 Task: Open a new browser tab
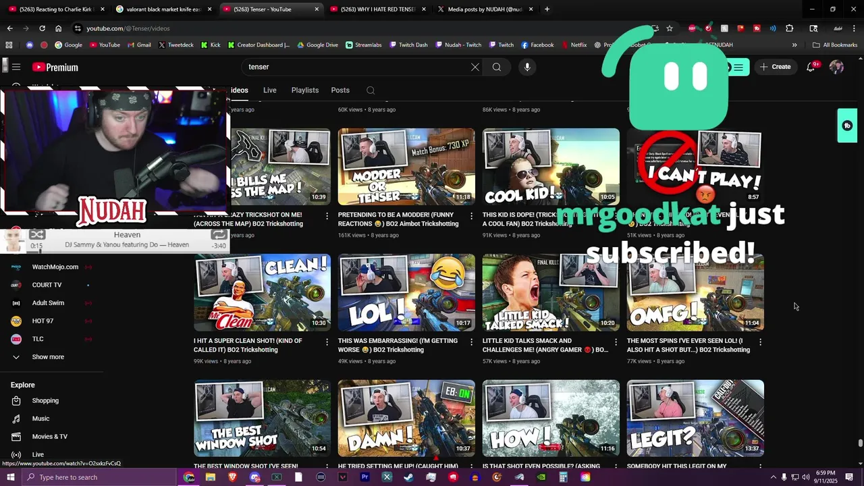(x=547, y=9)
